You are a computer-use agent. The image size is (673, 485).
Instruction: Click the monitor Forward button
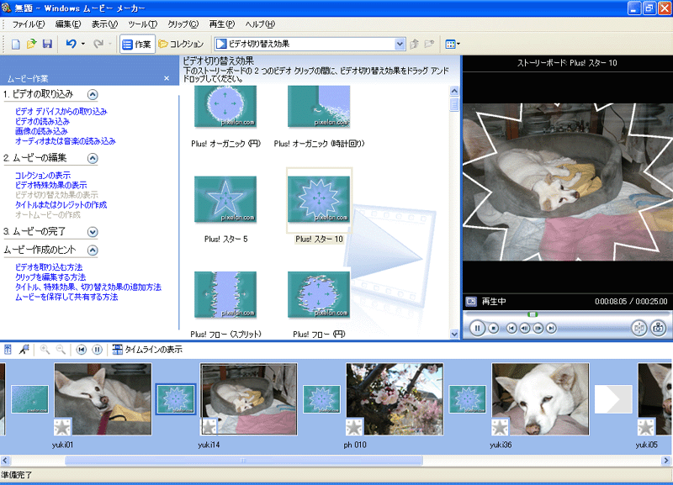point(551,329)
